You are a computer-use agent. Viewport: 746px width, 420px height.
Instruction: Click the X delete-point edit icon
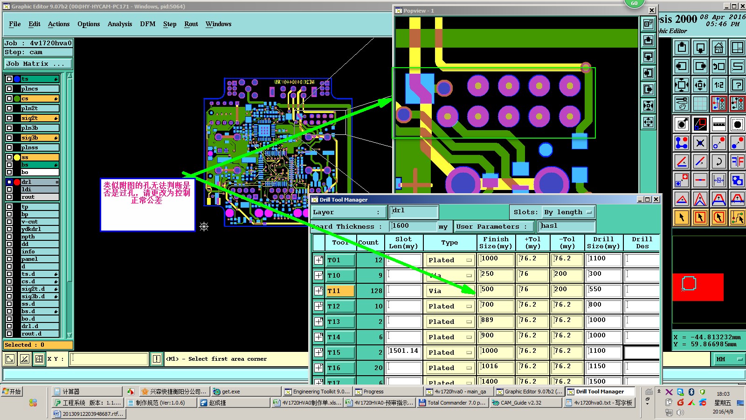[x=700, y=143]
